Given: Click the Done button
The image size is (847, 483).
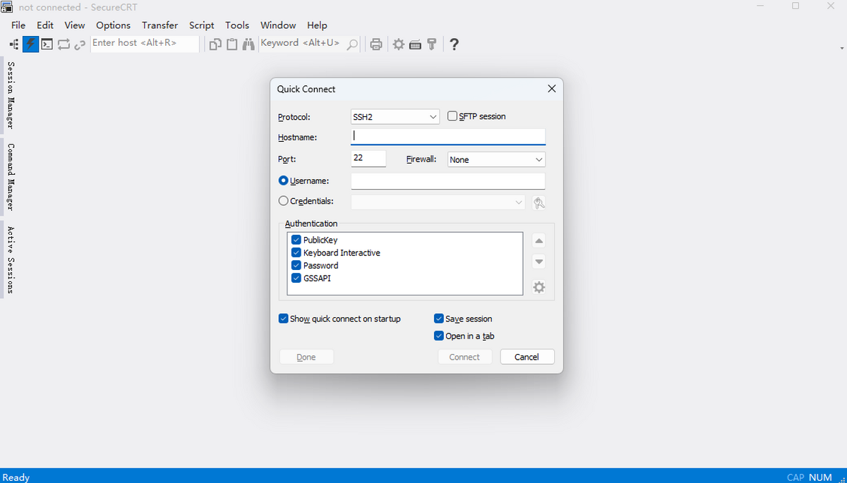Looking at the screenshot, I should [306, 357].
